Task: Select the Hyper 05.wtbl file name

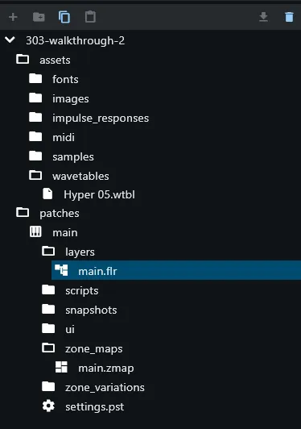Action: [99, 195]
